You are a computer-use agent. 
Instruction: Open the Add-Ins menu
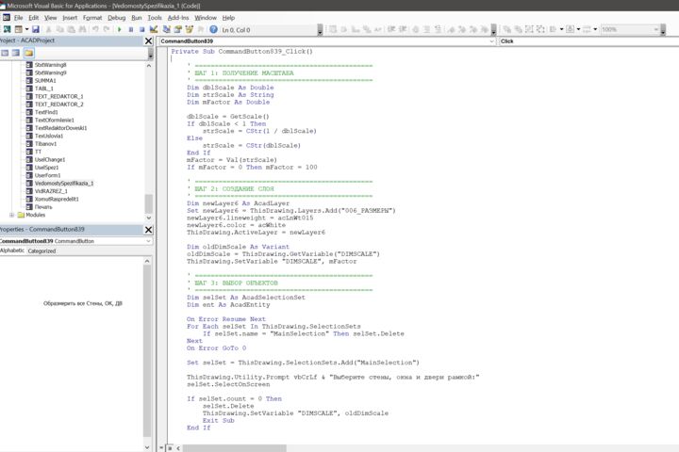[x=178, y=18]
